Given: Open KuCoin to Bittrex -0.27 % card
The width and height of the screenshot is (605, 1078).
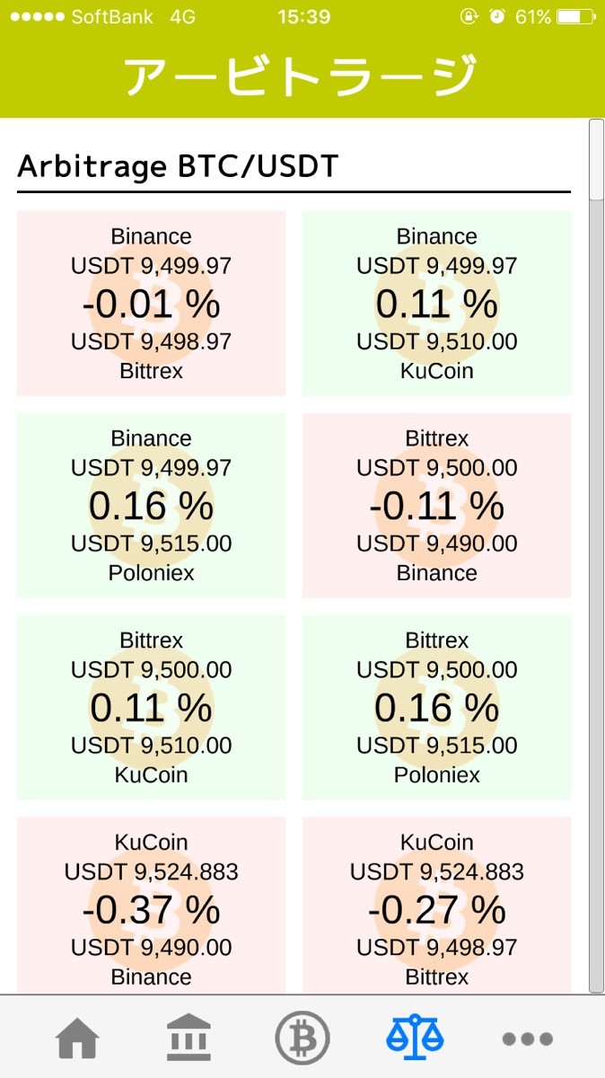Looking at the screenshot, I should point(436,906).
